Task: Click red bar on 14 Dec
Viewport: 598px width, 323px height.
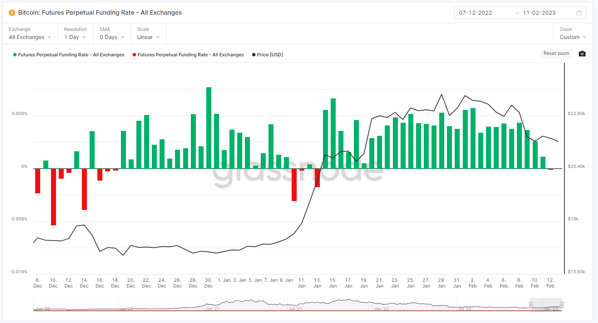Action: 84,189
